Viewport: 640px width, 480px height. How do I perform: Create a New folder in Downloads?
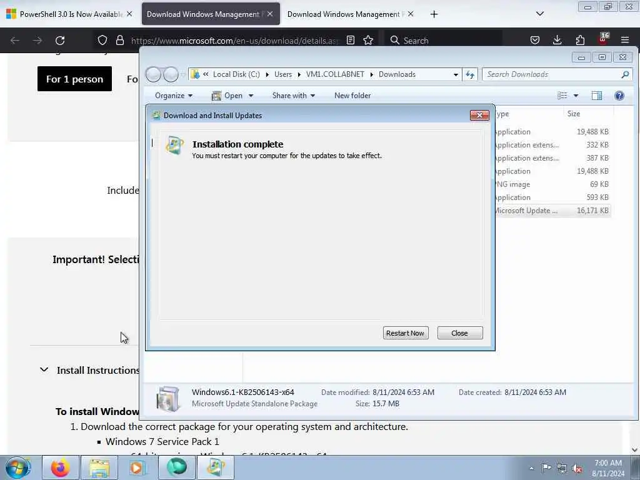[x=352, y=96]
